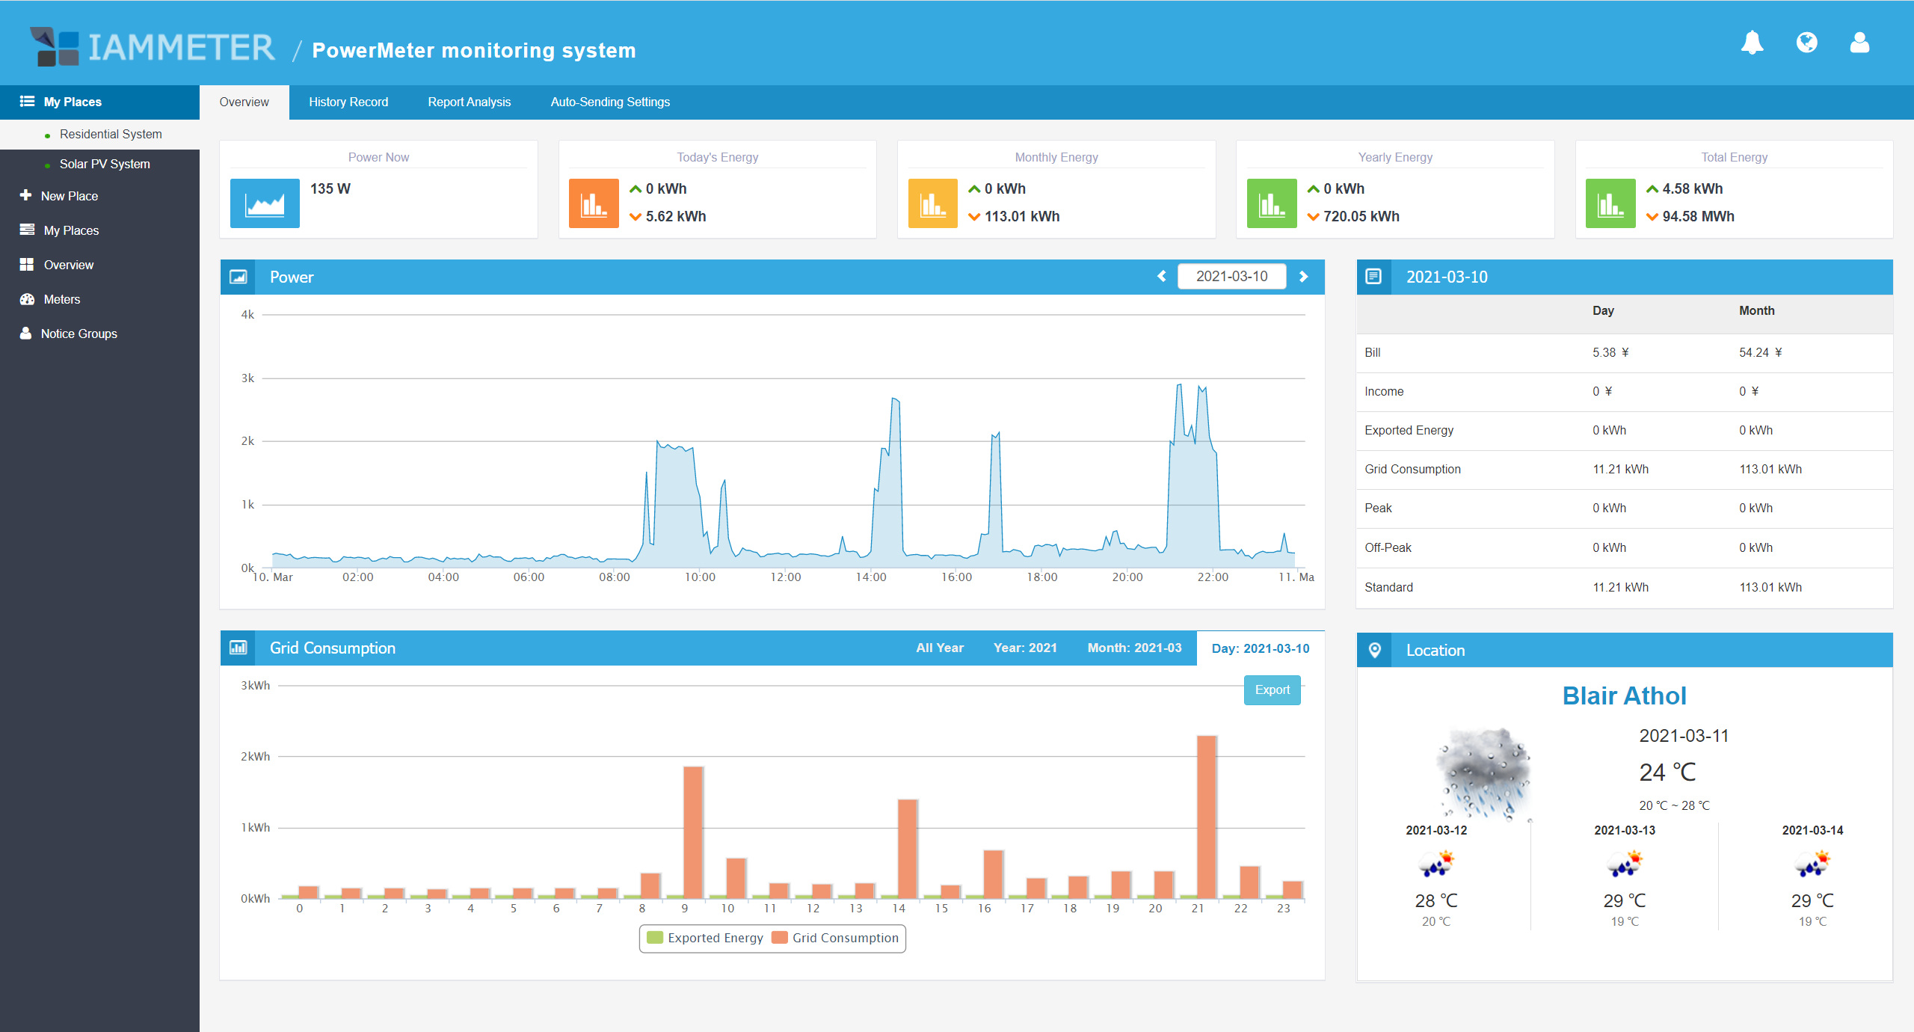Click the Meters gauge icon in sidebar
This screenshot has width=1914, height=1032.
28,299
